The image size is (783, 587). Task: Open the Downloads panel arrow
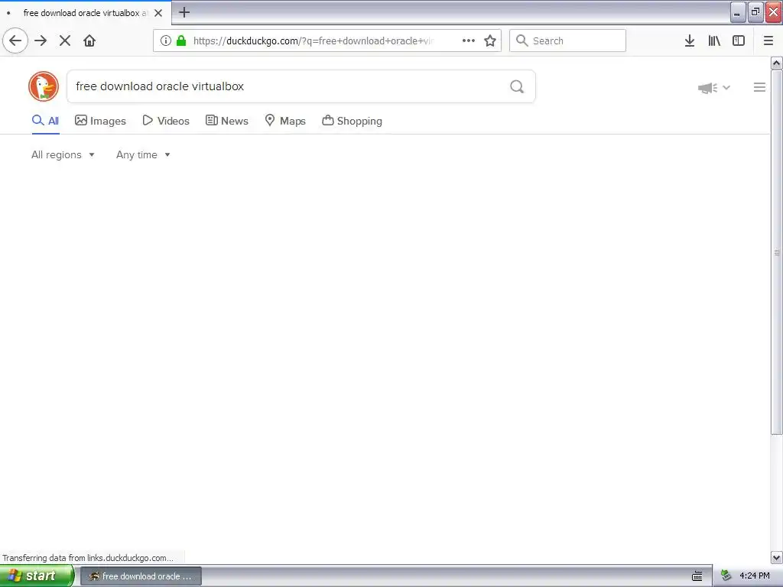point(690,41)
